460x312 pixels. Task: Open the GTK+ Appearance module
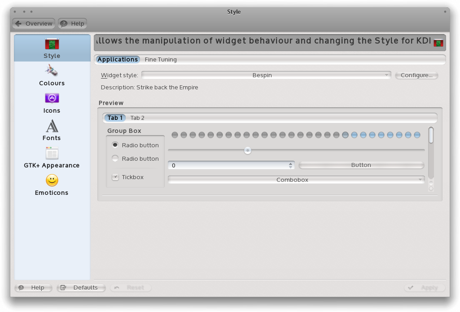pyautogui.click(x=52, y=157)
